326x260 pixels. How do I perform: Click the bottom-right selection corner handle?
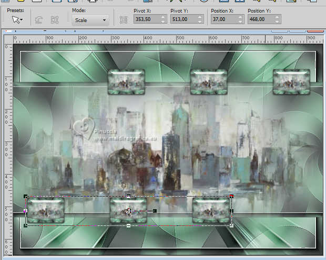pos(231,225)
